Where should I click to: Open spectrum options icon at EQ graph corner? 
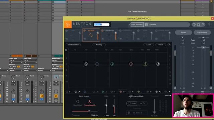click(x=67, y=50)
